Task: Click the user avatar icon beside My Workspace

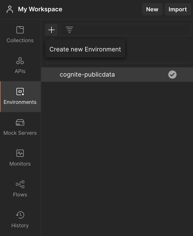Action: point(10,9)
